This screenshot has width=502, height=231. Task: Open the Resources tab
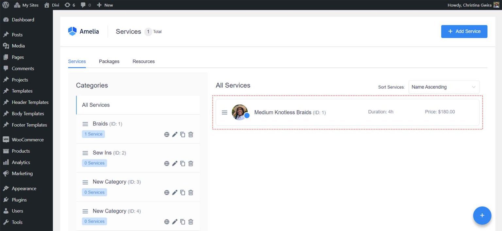tap(143, 61)
